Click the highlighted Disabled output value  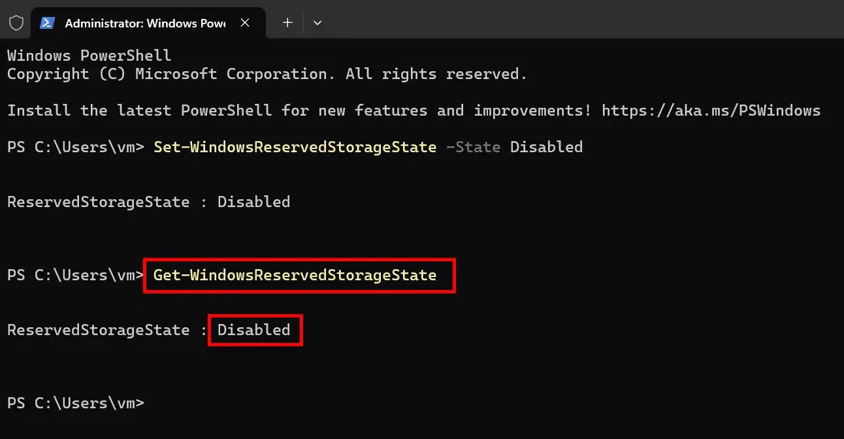click(x=254, y=330)
